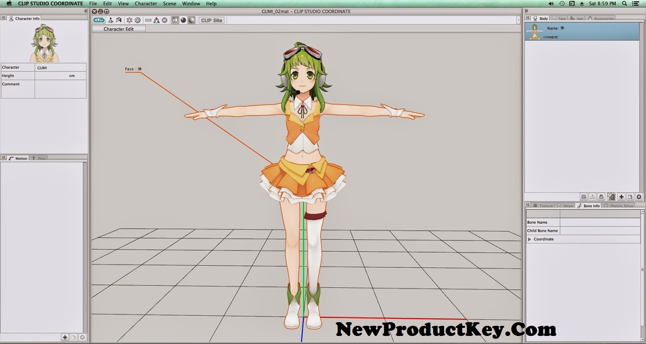
Task: Toggle the map-style display mode button
Action: (x=175, y=20)
